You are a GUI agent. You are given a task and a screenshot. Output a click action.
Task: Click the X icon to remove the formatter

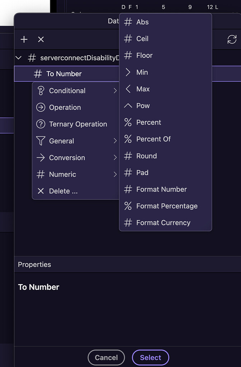click(x=41, y=39)
